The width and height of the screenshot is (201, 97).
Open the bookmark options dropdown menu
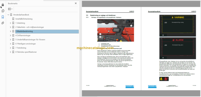pyautogui.click(x=10, y=9)
